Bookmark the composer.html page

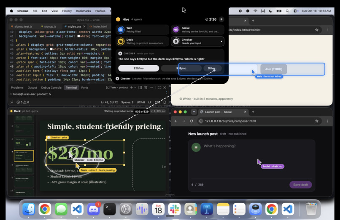[316, 121]
